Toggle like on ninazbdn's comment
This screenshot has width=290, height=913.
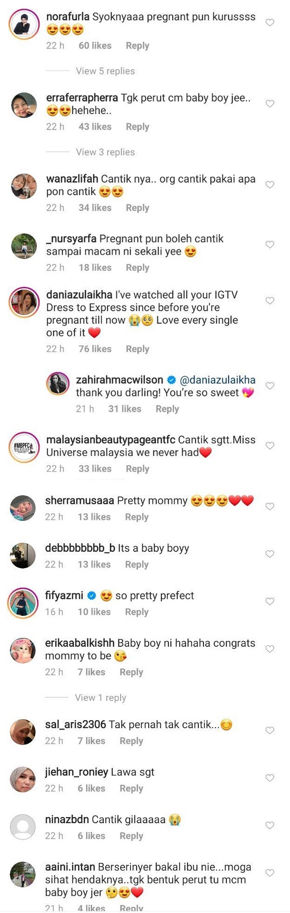[270, 825]
